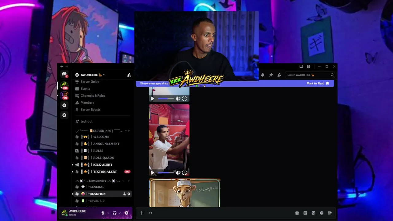Fullscreen the upper video

(185, 99)
